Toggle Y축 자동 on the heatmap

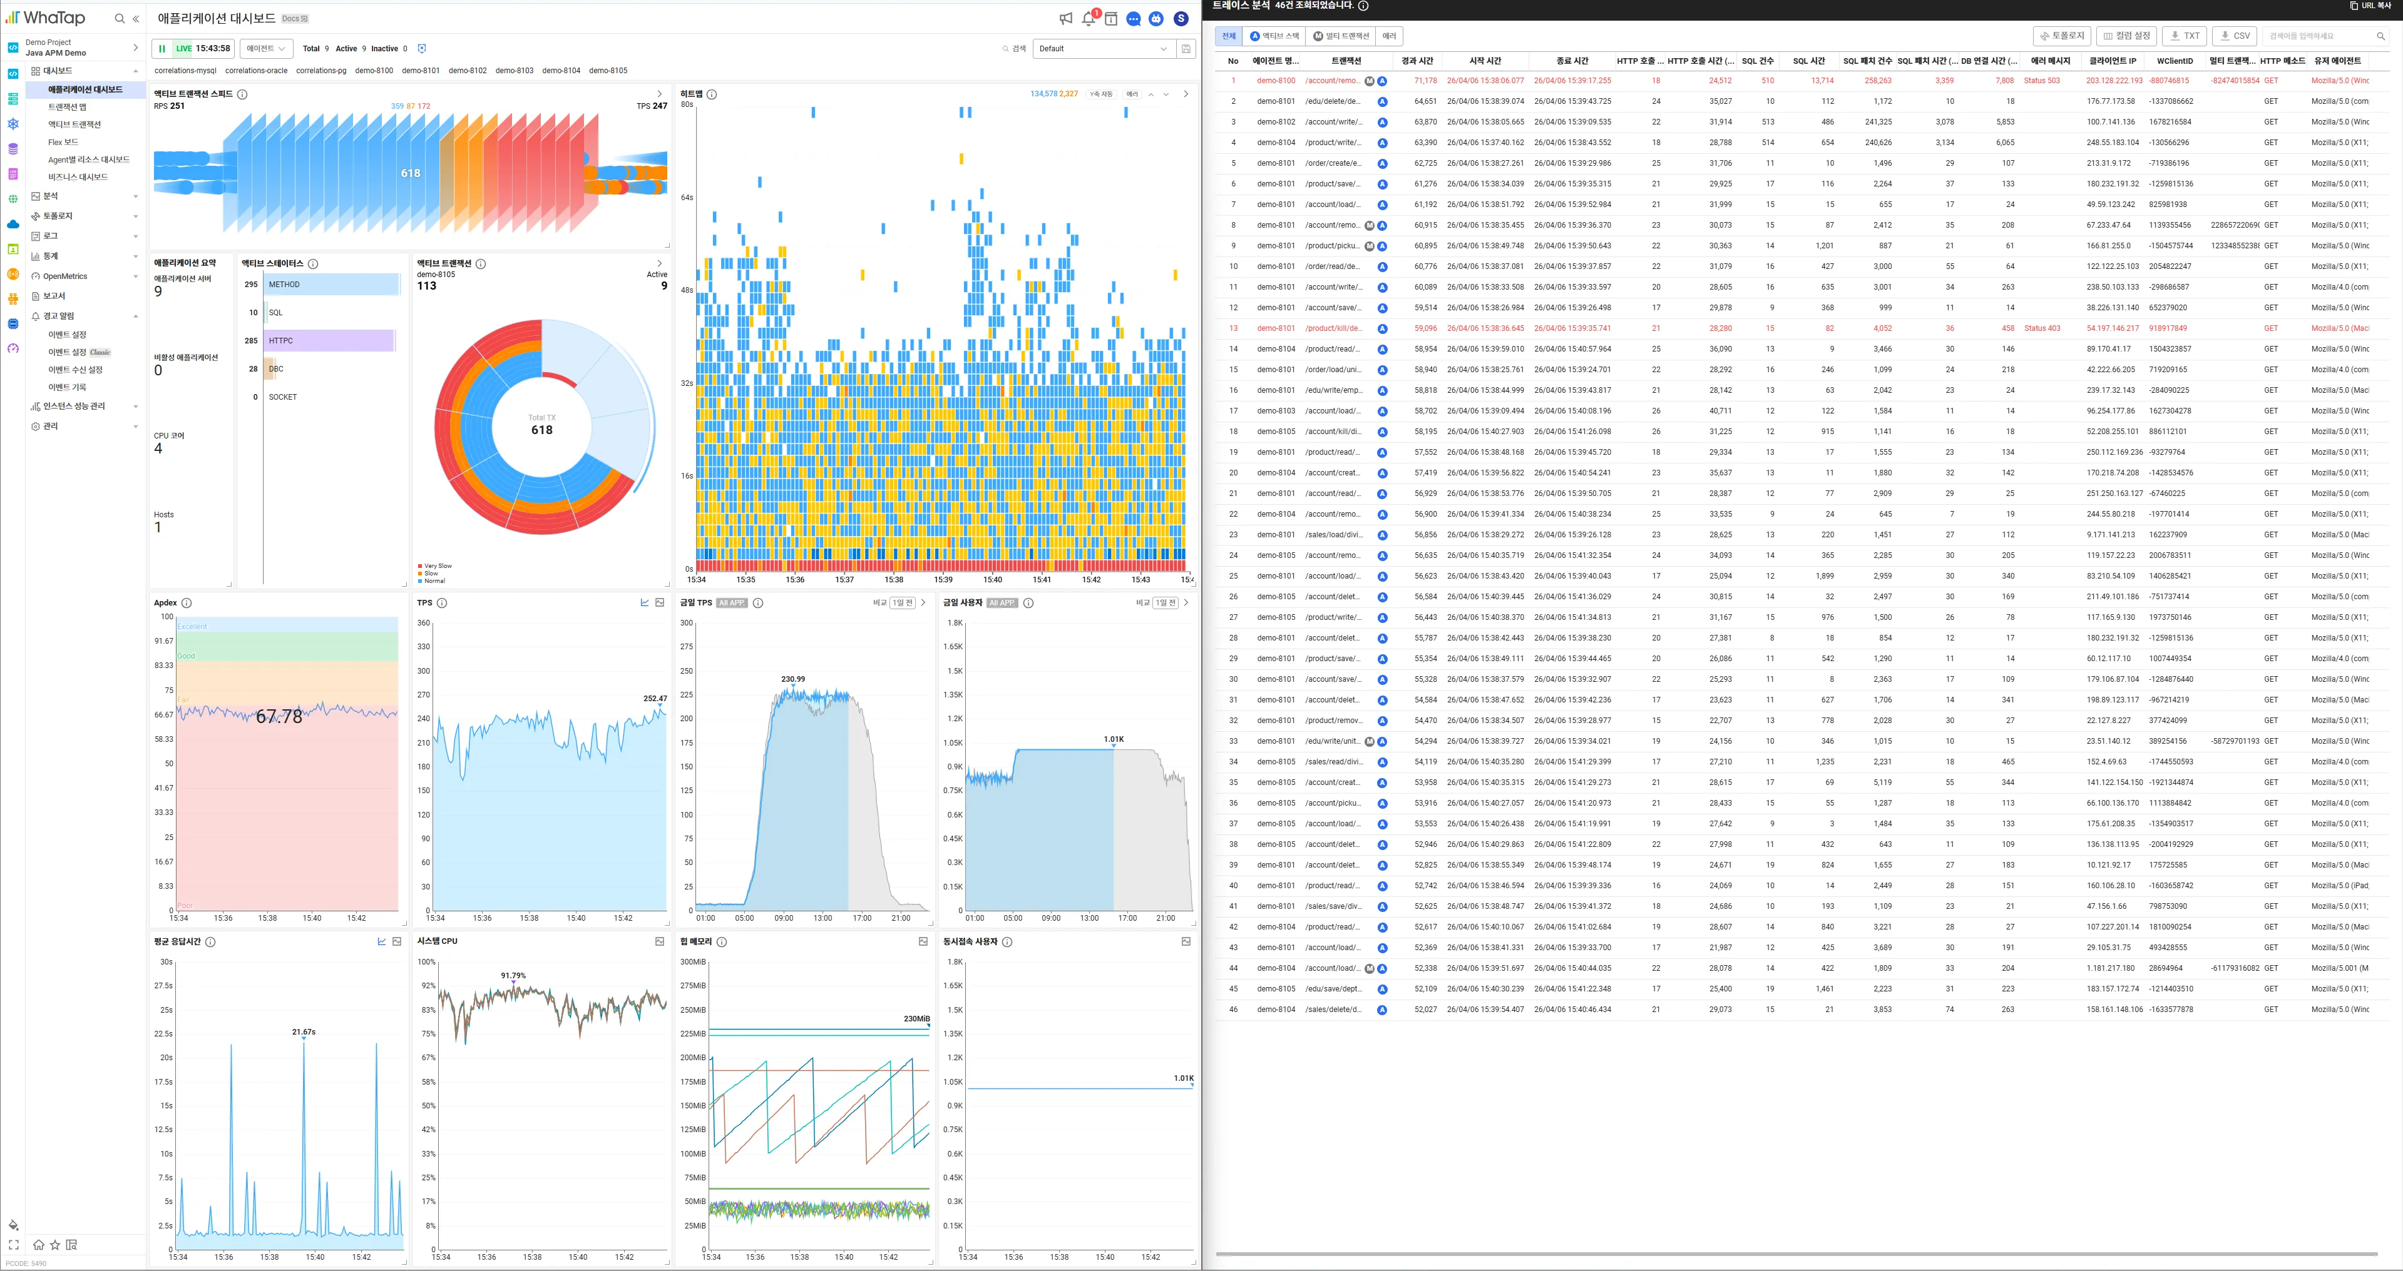coord(1101,94)
